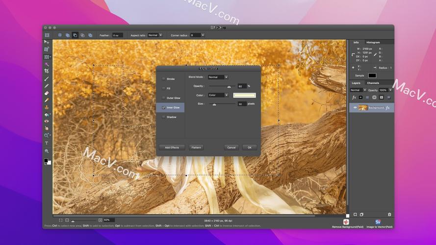
Task: Enable the Outer Glow effect checkbox
Action: [x=163, y=98]
